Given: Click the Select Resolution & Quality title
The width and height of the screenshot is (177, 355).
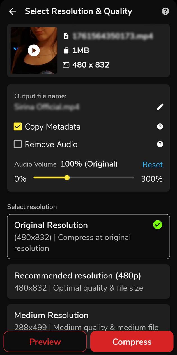Looking at the screenshot, I should 79,11.
